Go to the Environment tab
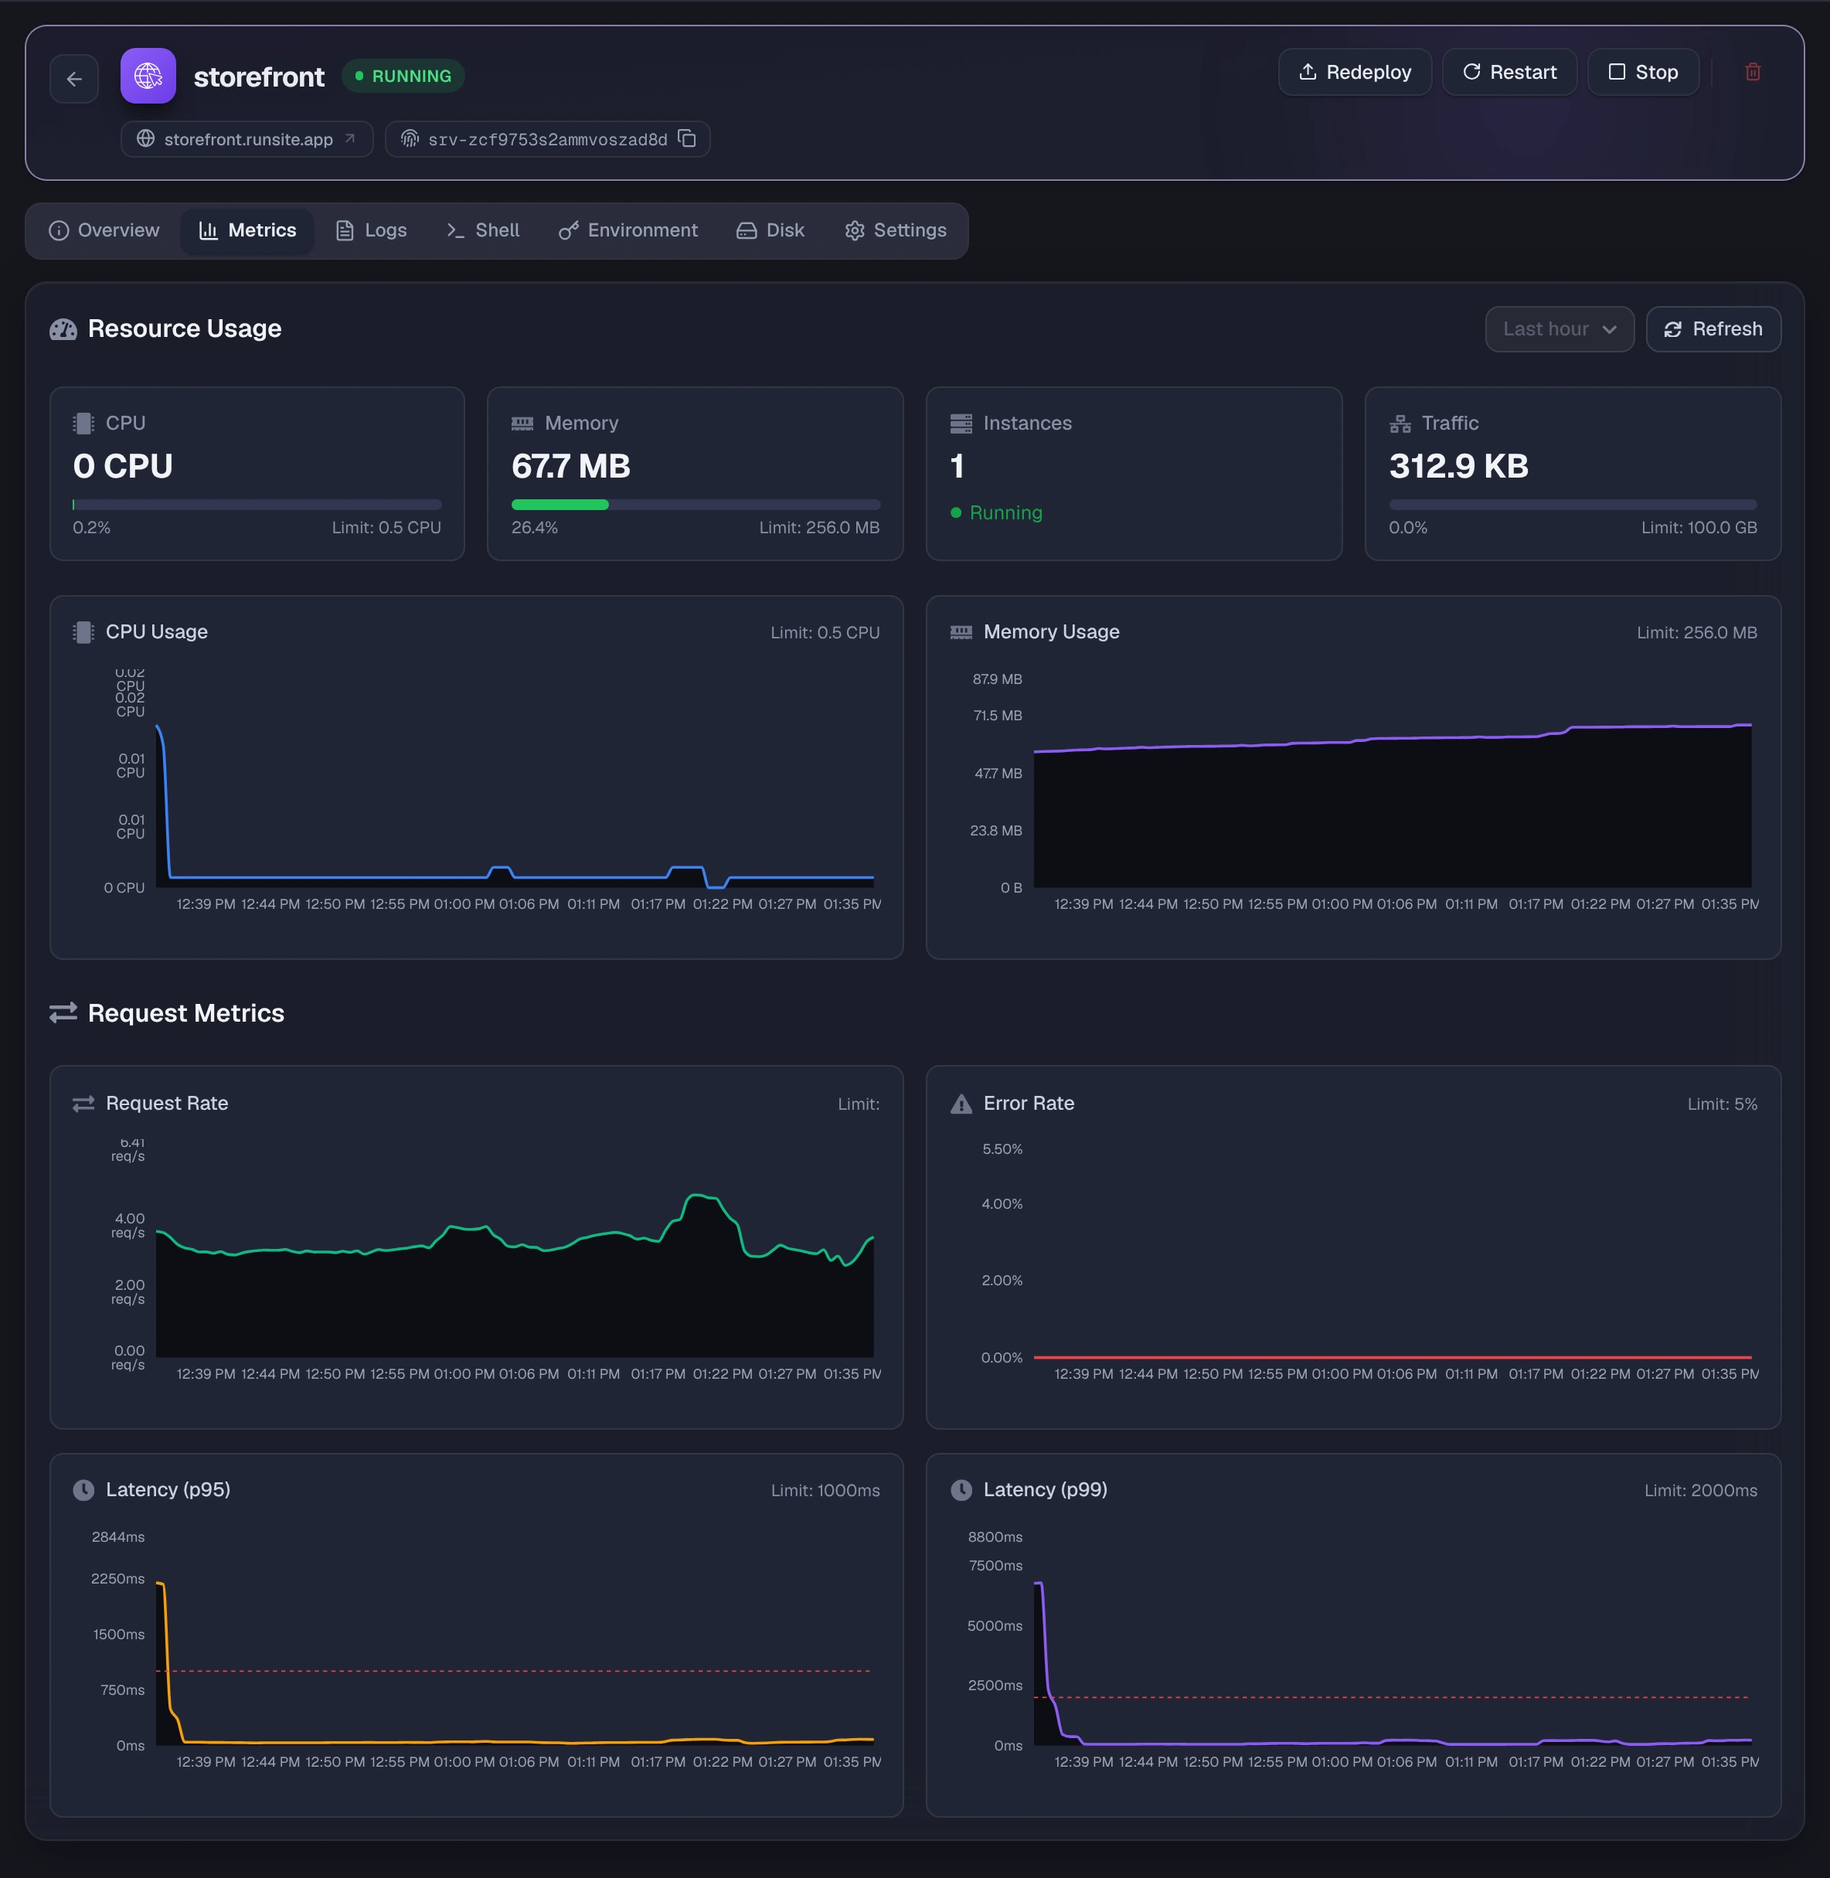 tap(628, 230)
